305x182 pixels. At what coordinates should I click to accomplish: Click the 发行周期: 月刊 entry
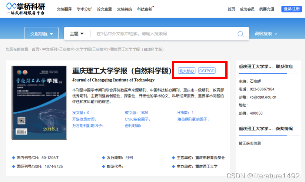pos(117,158)
